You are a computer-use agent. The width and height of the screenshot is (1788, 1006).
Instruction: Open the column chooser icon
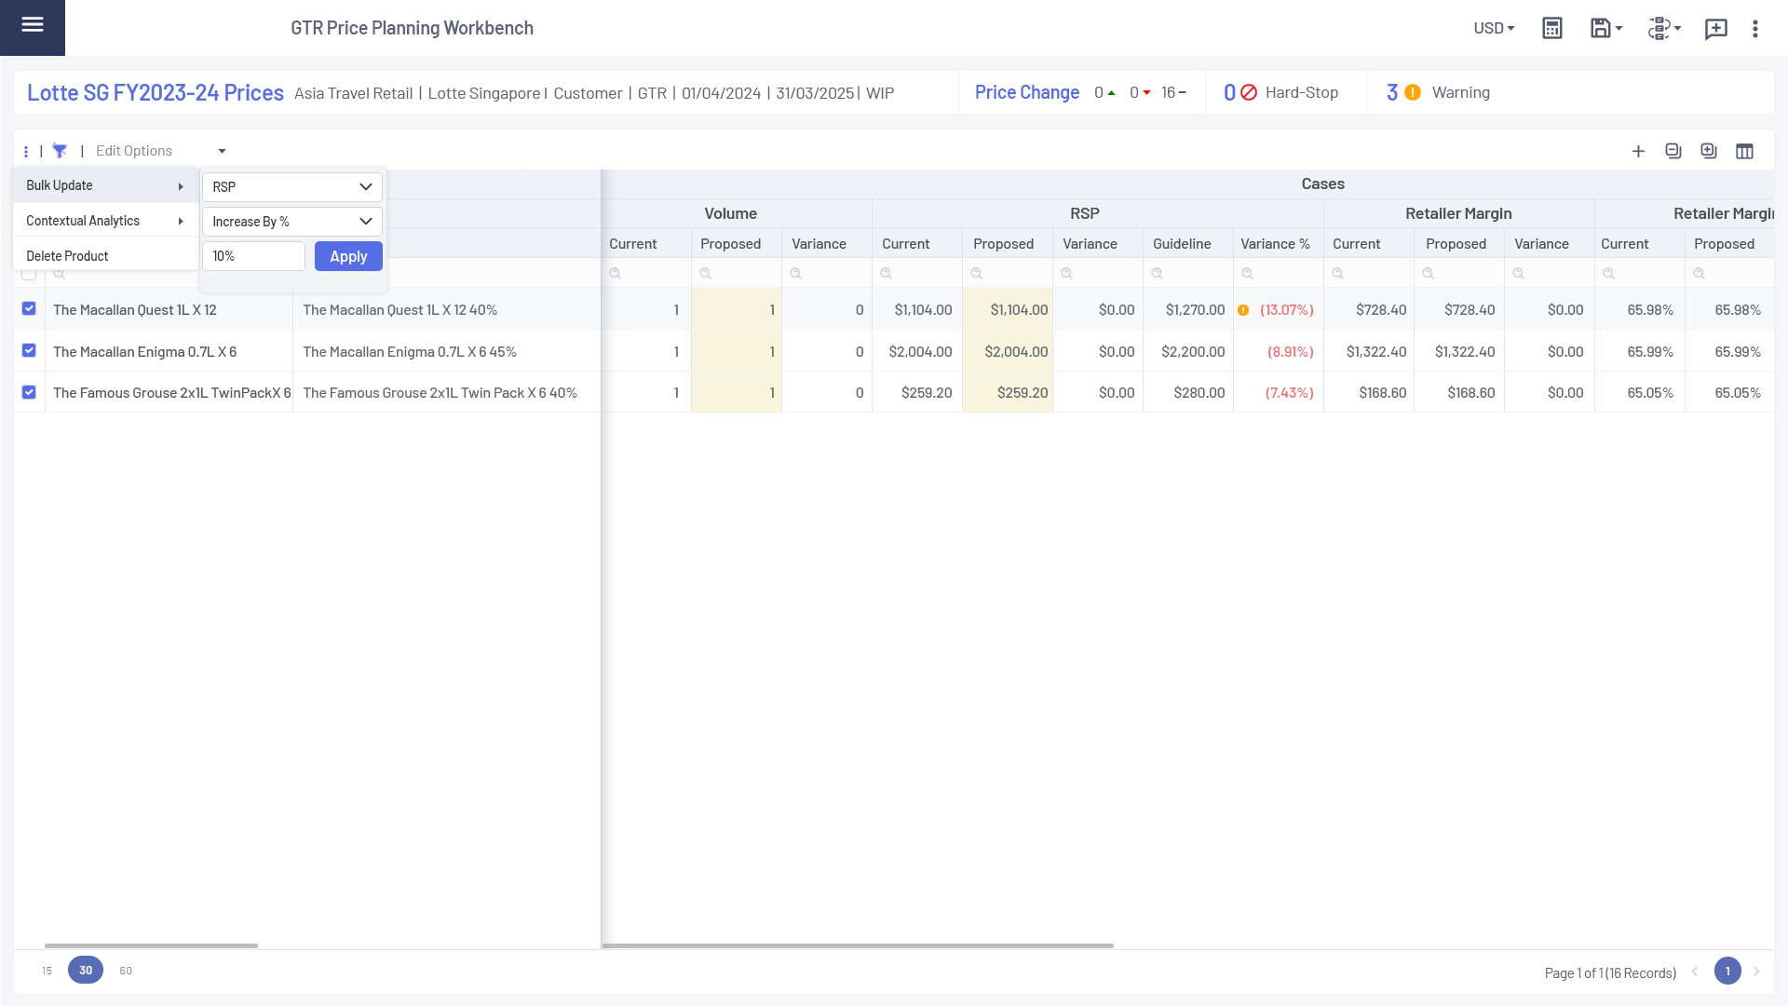coord(1744,151)
